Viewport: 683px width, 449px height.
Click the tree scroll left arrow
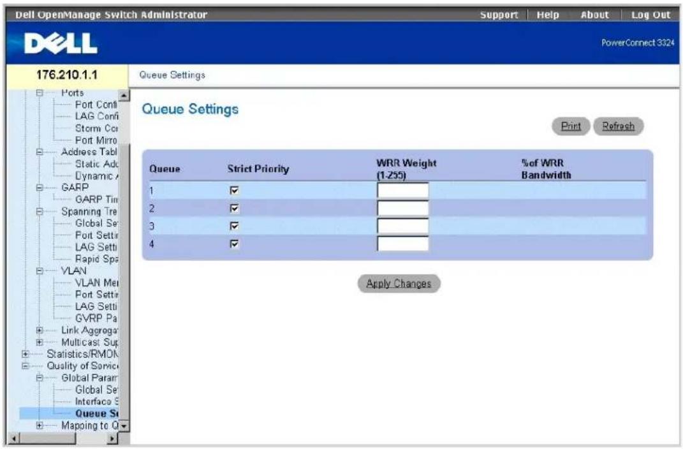pyautogui.click(x=13, y=438)
